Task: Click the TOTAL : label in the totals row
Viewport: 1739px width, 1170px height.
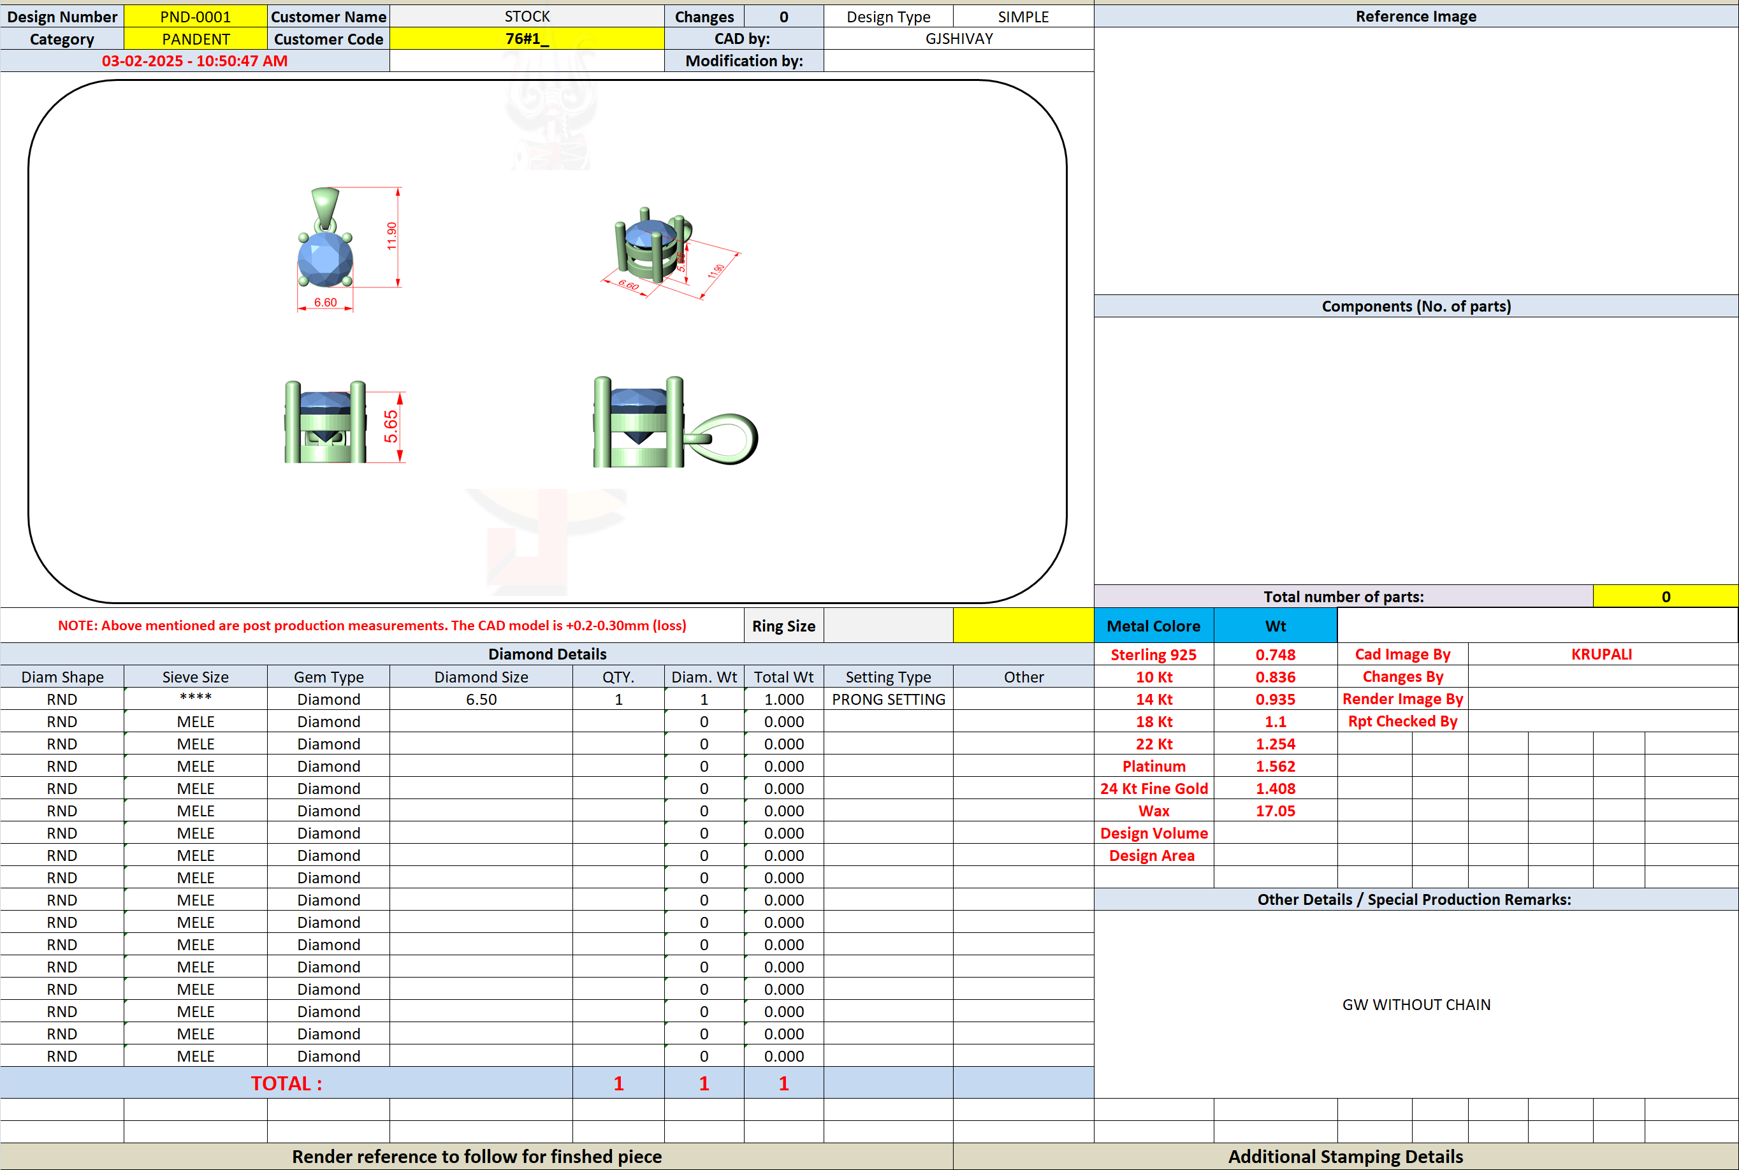Action: [x=287, y=1083]
